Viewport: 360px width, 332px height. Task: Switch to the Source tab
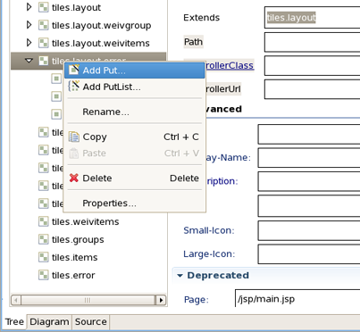pos(91,321)
